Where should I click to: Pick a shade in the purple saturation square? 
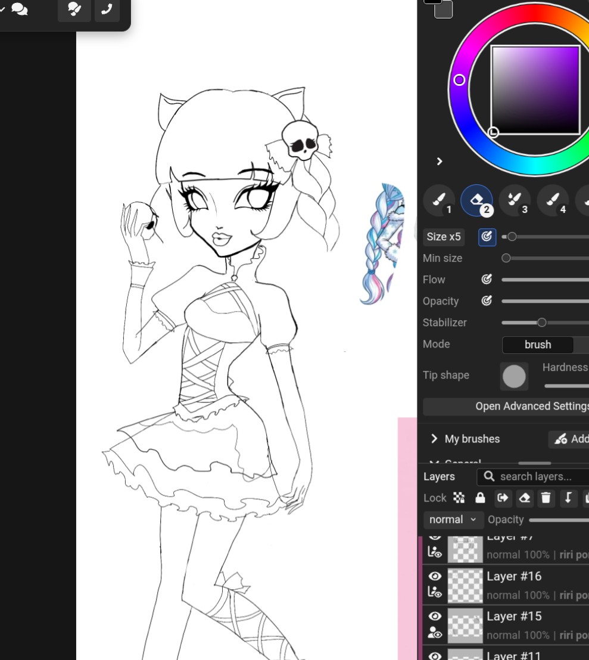tap(535, 89)
